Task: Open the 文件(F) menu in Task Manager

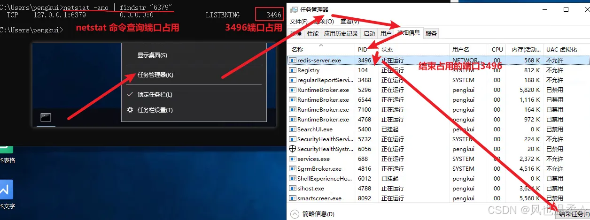Action: (299, 22)
